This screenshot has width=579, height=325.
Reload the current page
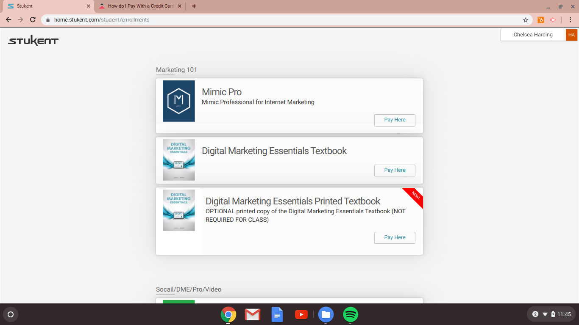pyautogui.click(x=33, y=20)
